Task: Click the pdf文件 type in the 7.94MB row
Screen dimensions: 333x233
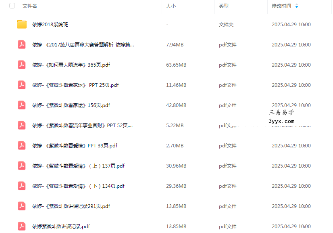Action: coord(228,45)
